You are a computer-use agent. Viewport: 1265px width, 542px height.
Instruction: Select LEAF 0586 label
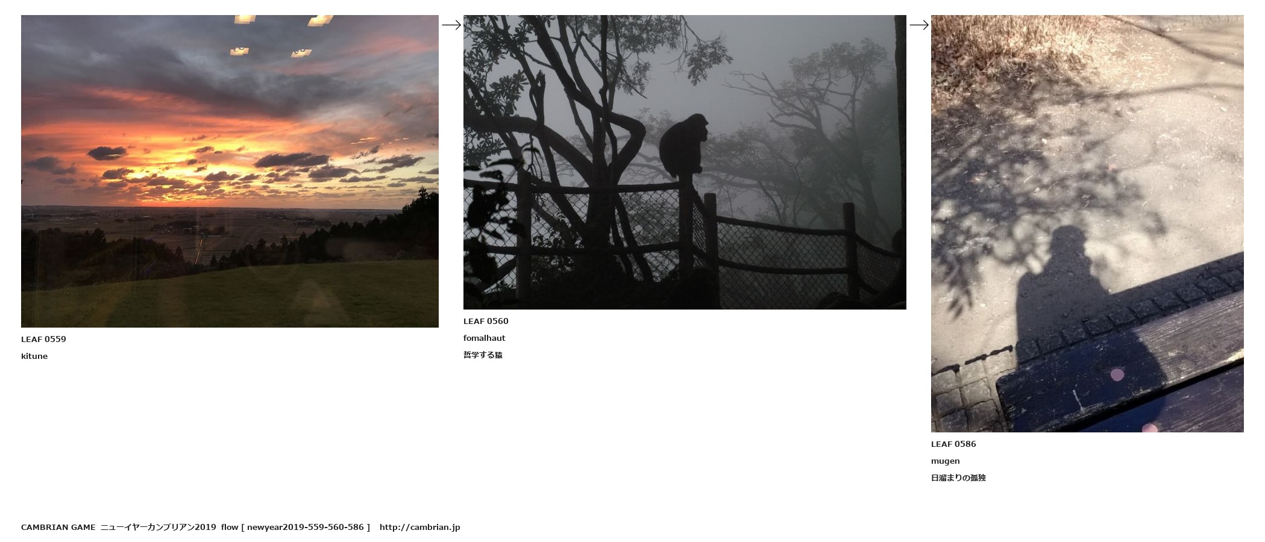(953, 444)
